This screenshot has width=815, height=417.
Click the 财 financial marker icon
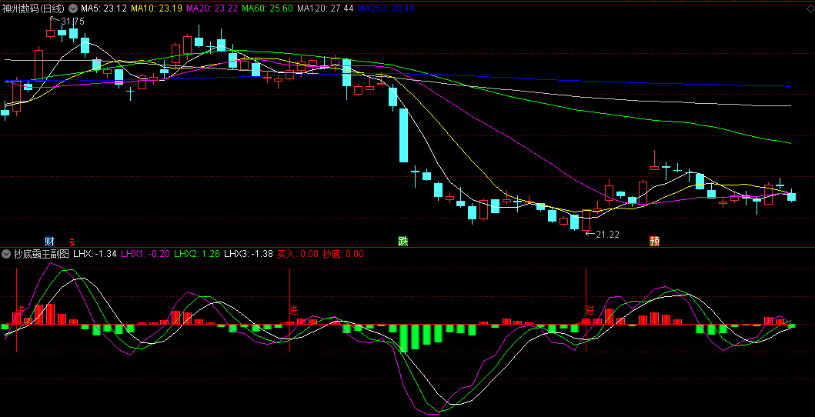pyautogui.click(x=50, y=241)
